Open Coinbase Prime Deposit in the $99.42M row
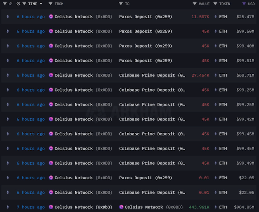Image resolution: width=259 pixels, height=212 pixels. tap(152, 119)
